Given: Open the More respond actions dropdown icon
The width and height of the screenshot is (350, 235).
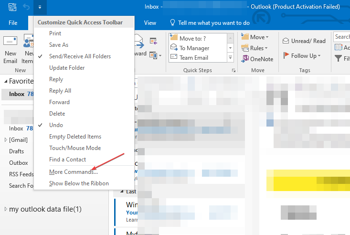Looking at the screenshot, I should (x=155, y=55).
